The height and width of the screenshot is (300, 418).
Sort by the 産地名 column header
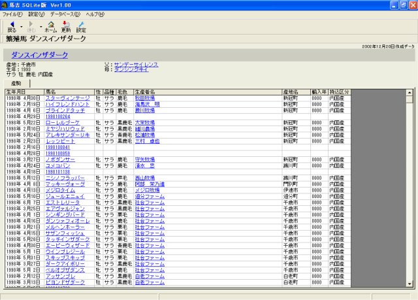click(x=296, y=92)
